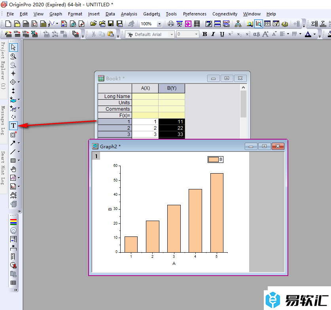Expand the font color dropdown arrow

point(314,34)
